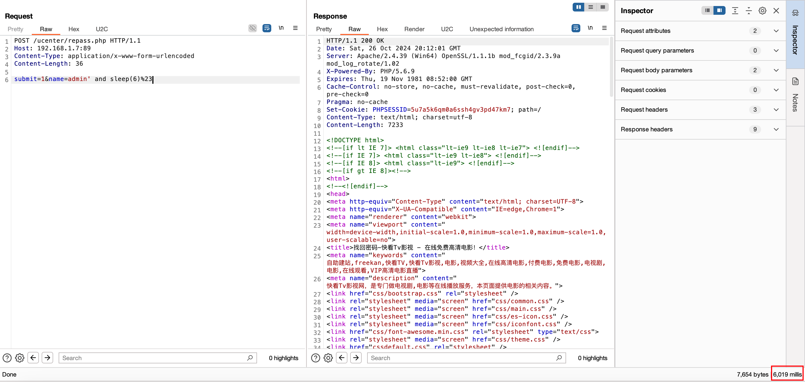Open Inspector settings gear
This screenshot has width=805, height=382.
(762, 11)
